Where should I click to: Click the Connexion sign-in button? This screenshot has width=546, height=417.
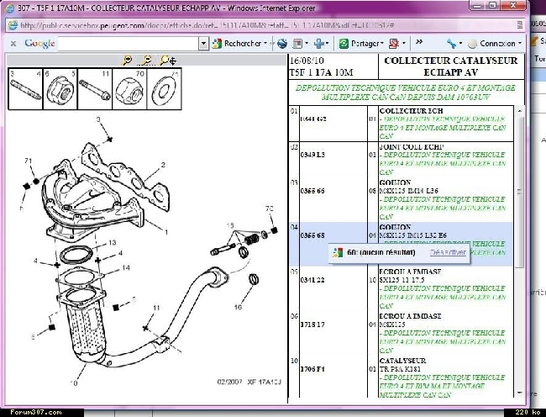click(x=491, y=43)
